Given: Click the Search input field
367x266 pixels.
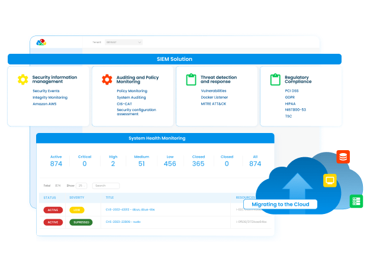Looking at the screenshot, I should click(106, 186).
